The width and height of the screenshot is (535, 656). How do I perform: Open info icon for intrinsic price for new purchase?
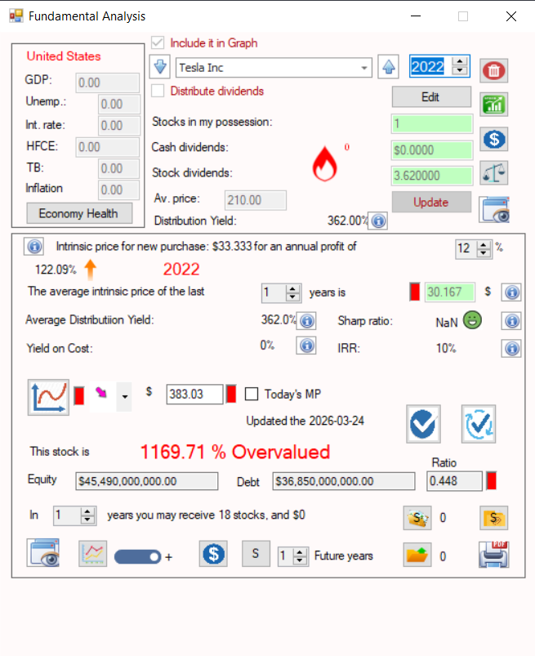tap(34, 247)
